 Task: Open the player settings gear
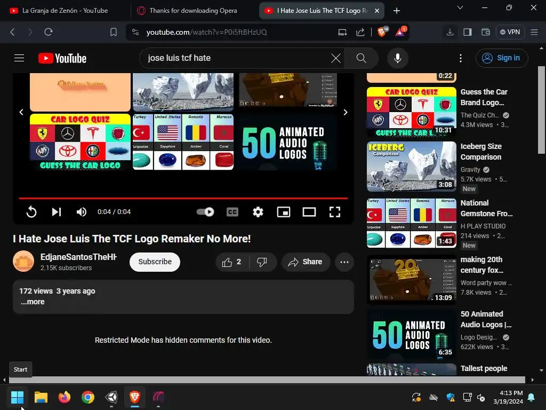pos(258,211)
